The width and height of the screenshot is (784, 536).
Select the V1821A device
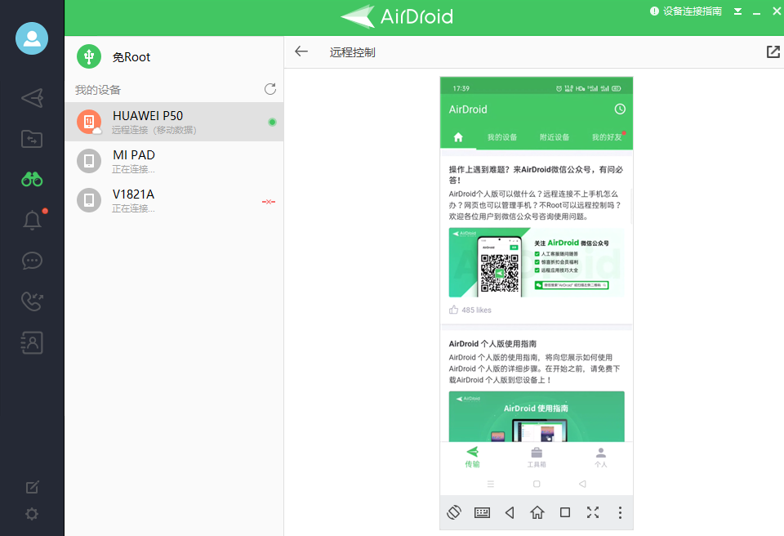tap(174, 200)
